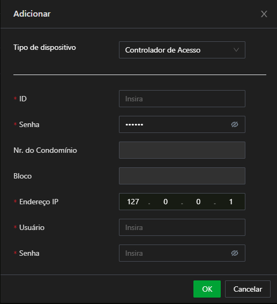Focus the Usuário input field
Viewport: 277px width, 304px height.
point(182,227)
